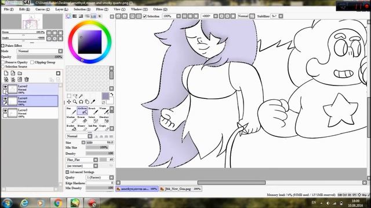This screenshot has height=208, width=371.
Task: Open the Edit menu
Action: tap(24, 9)
